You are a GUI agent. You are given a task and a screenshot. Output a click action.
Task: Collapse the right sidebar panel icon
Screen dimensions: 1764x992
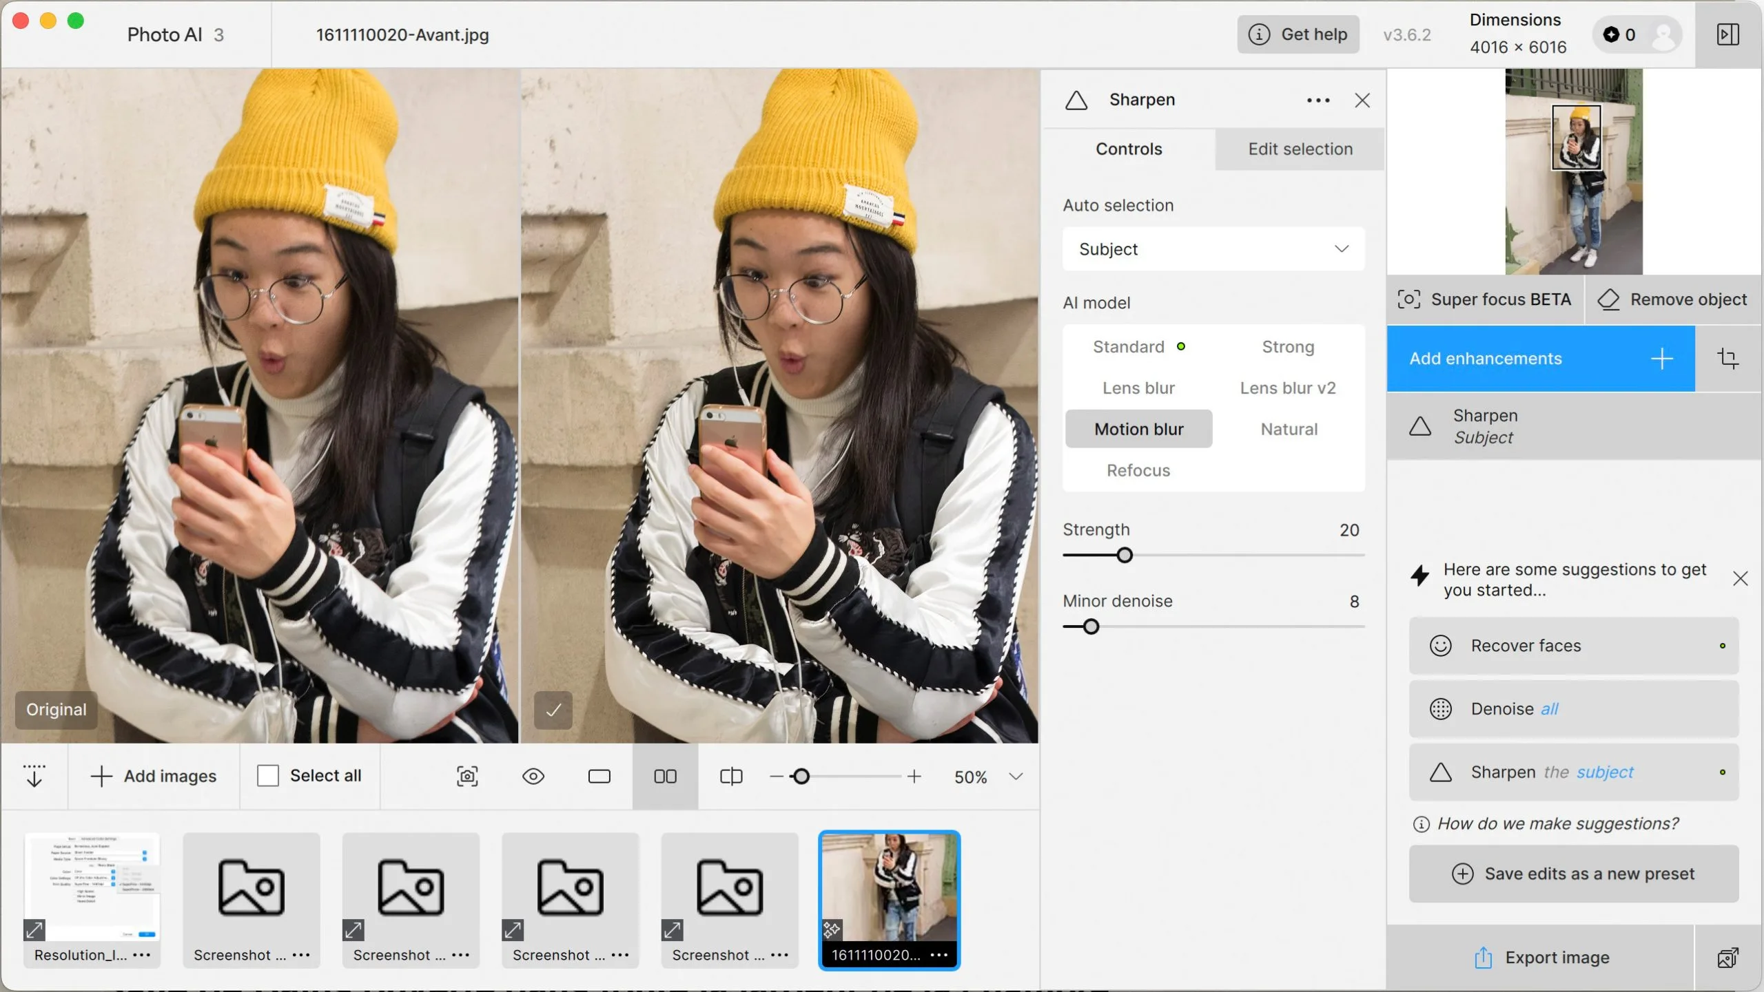pos(1727,34)
